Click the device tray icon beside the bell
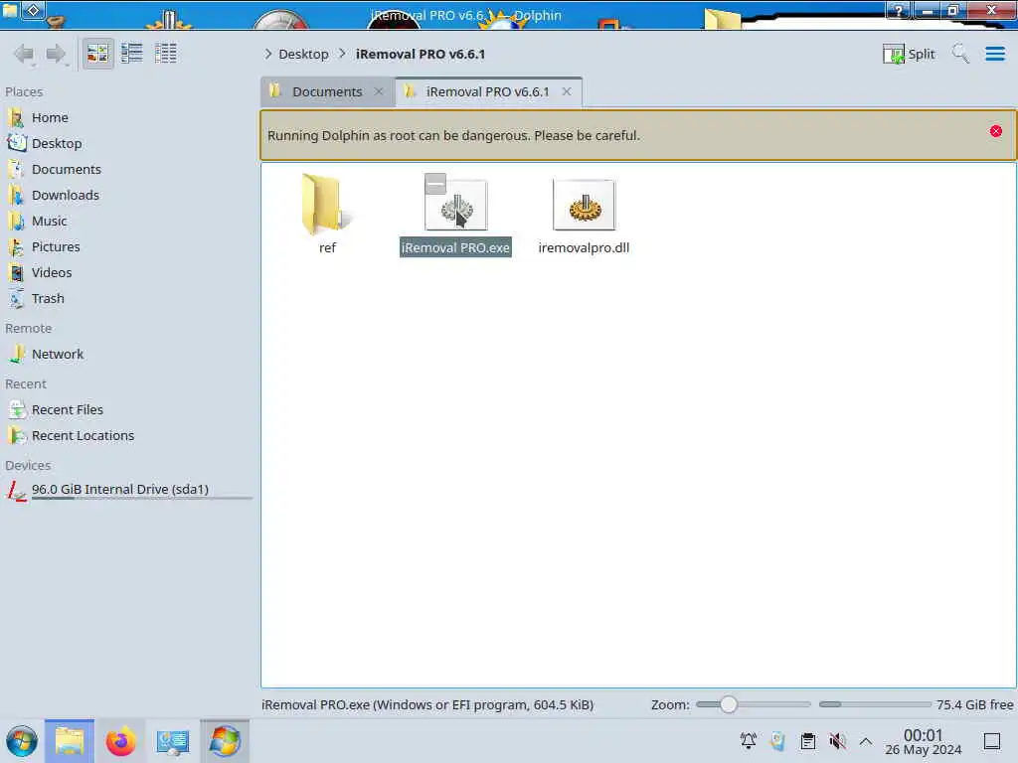1018x763 pixels. pos(777,741)
